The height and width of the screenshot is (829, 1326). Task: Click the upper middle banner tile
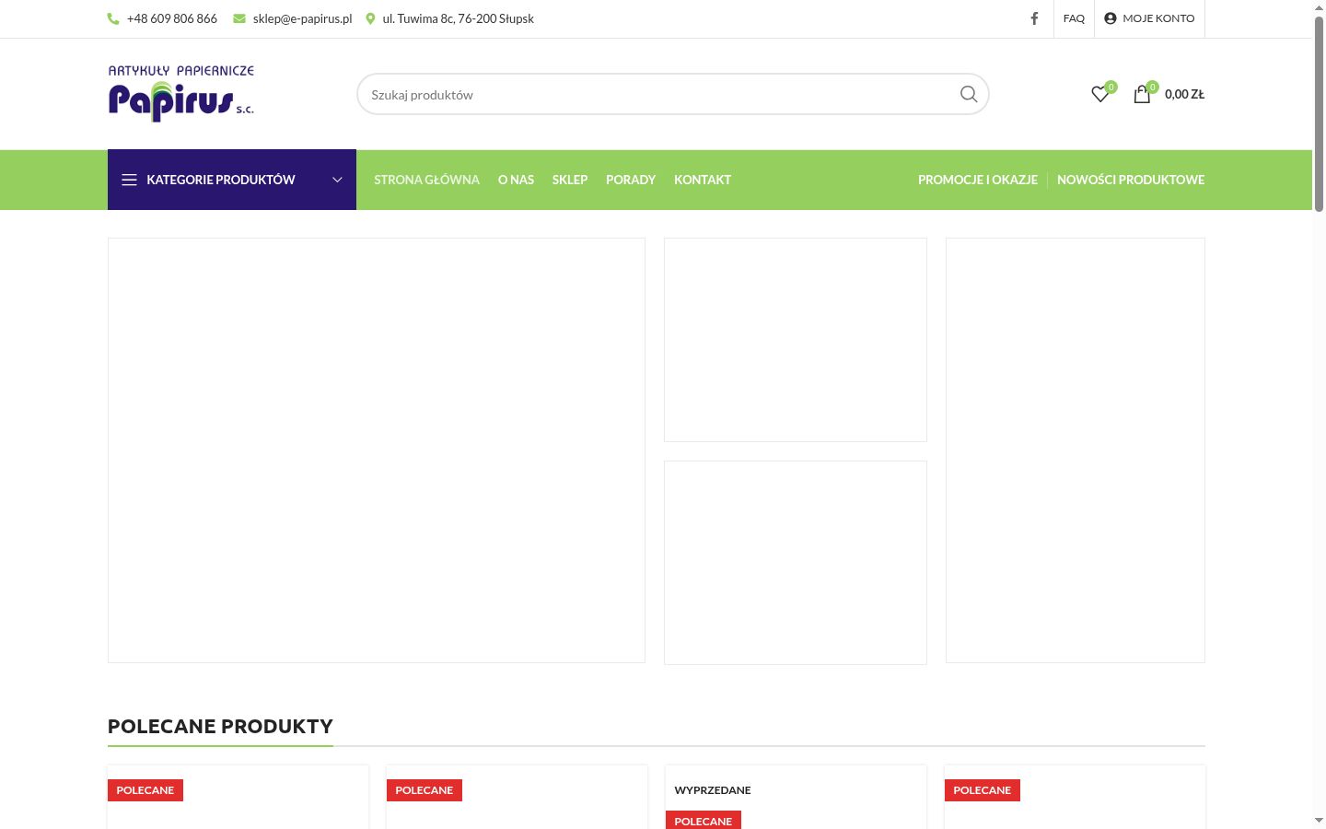point(796,340)
